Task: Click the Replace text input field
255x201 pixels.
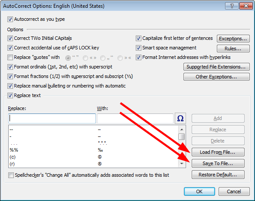Action: (52, 118)
